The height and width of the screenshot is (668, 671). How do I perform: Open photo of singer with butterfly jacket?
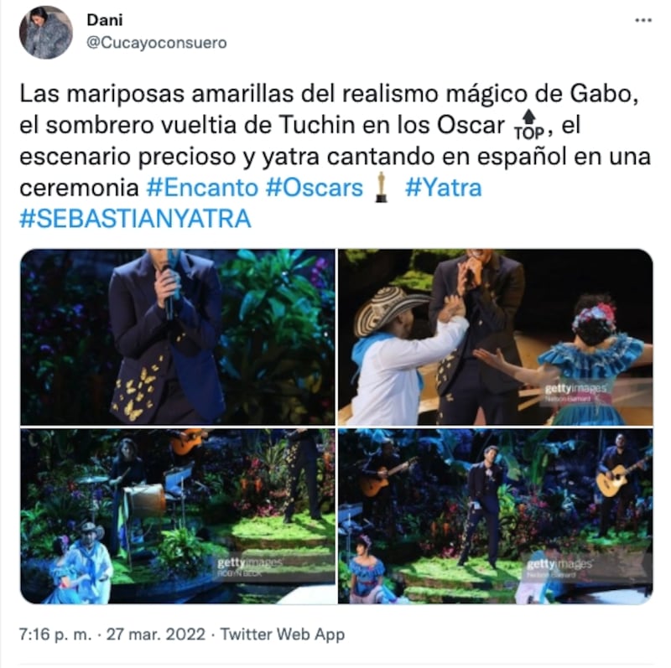178,337
